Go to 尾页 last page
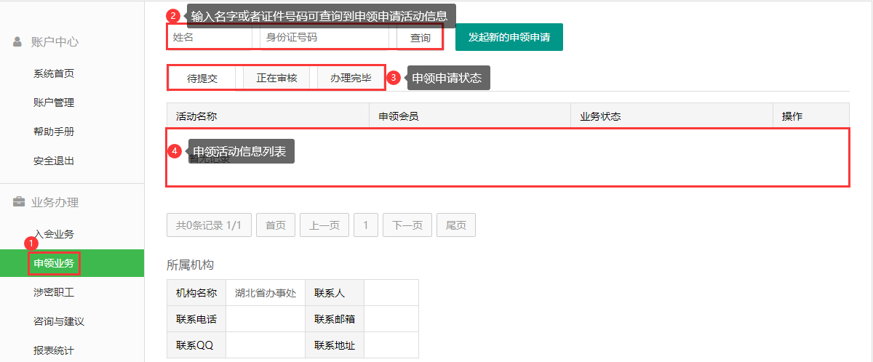The width and height of the screenshot is (873, 362). (456, 225)
